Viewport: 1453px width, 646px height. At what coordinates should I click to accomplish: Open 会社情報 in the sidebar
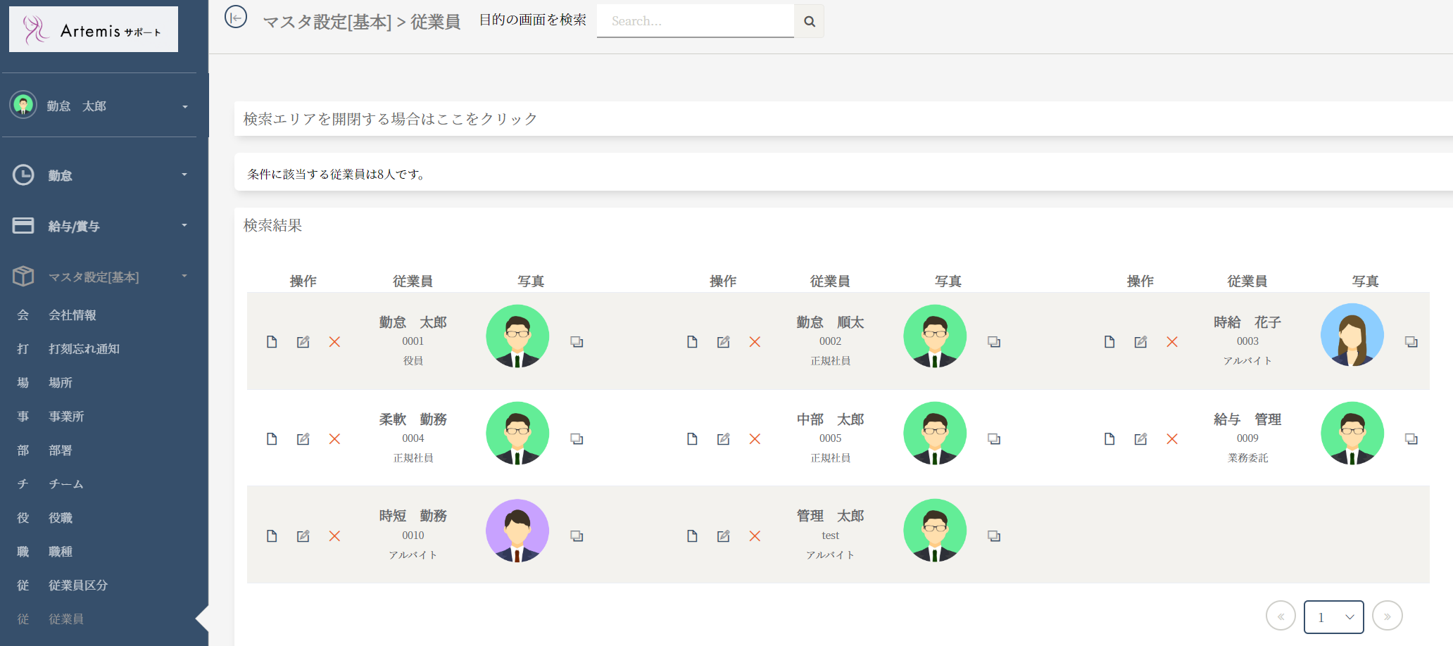(73, 315)
